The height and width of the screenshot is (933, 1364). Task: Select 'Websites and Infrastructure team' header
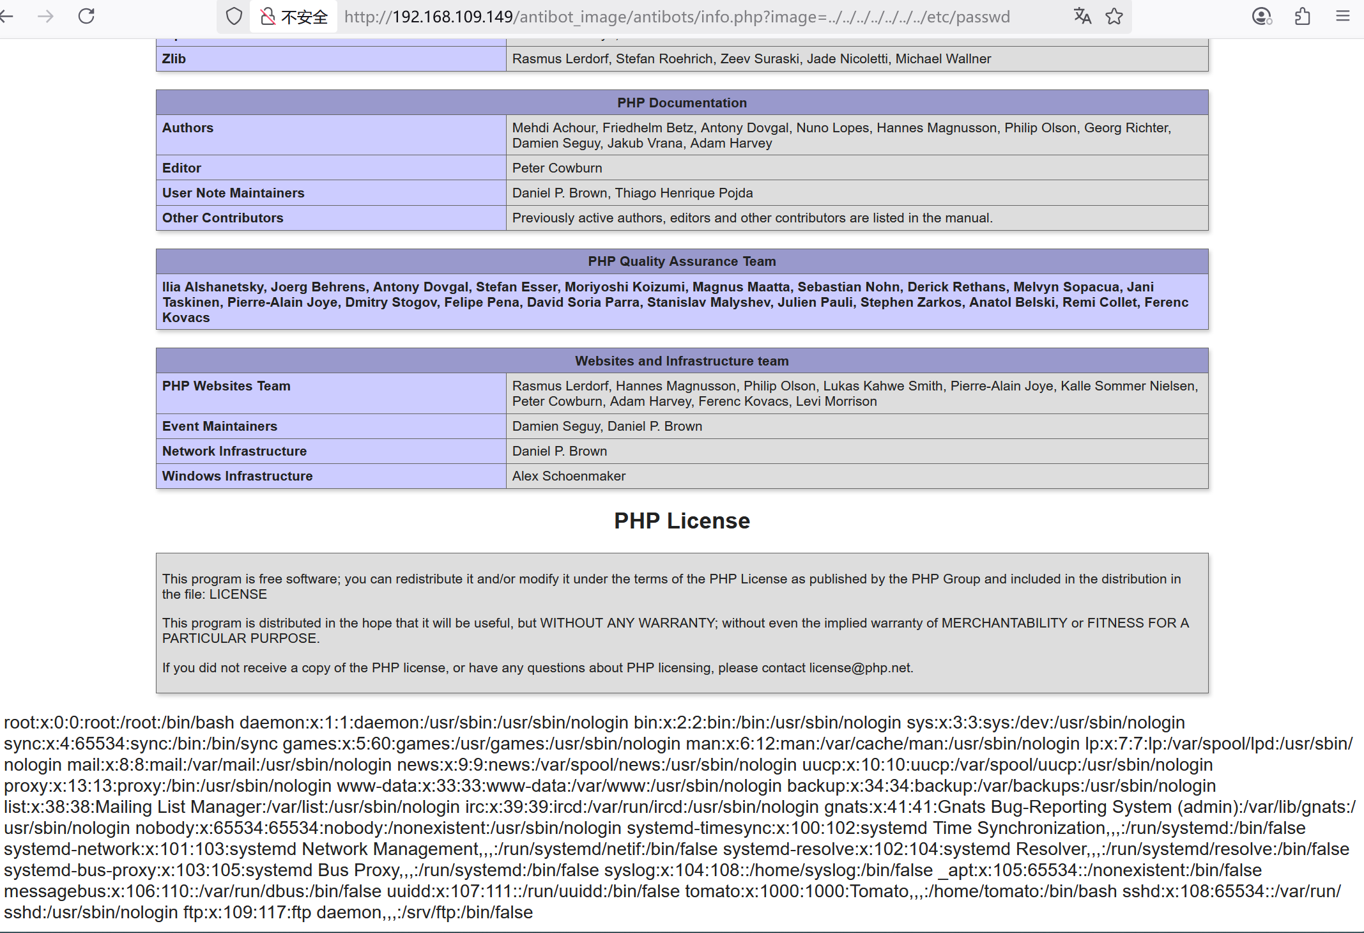(x=682, y=361)
